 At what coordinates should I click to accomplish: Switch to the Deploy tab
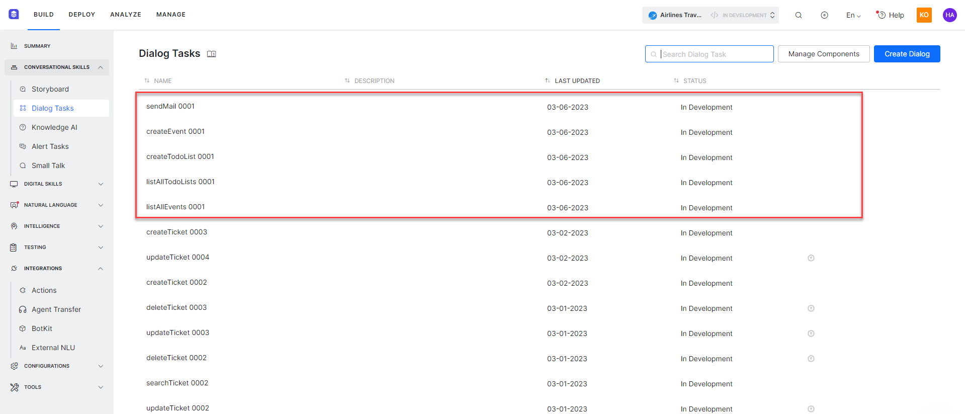coord(82,15)
